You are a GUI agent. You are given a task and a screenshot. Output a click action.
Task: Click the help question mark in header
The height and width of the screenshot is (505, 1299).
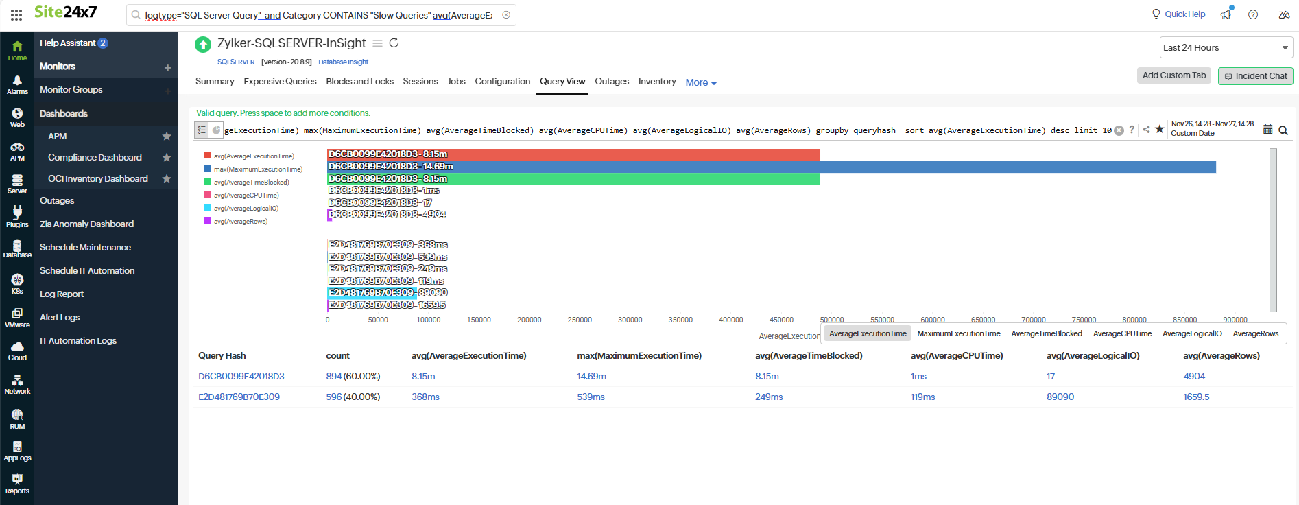[x=1253, y=14]
